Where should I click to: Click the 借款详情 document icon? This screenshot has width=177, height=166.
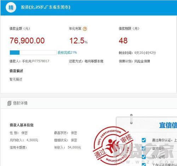9,103
